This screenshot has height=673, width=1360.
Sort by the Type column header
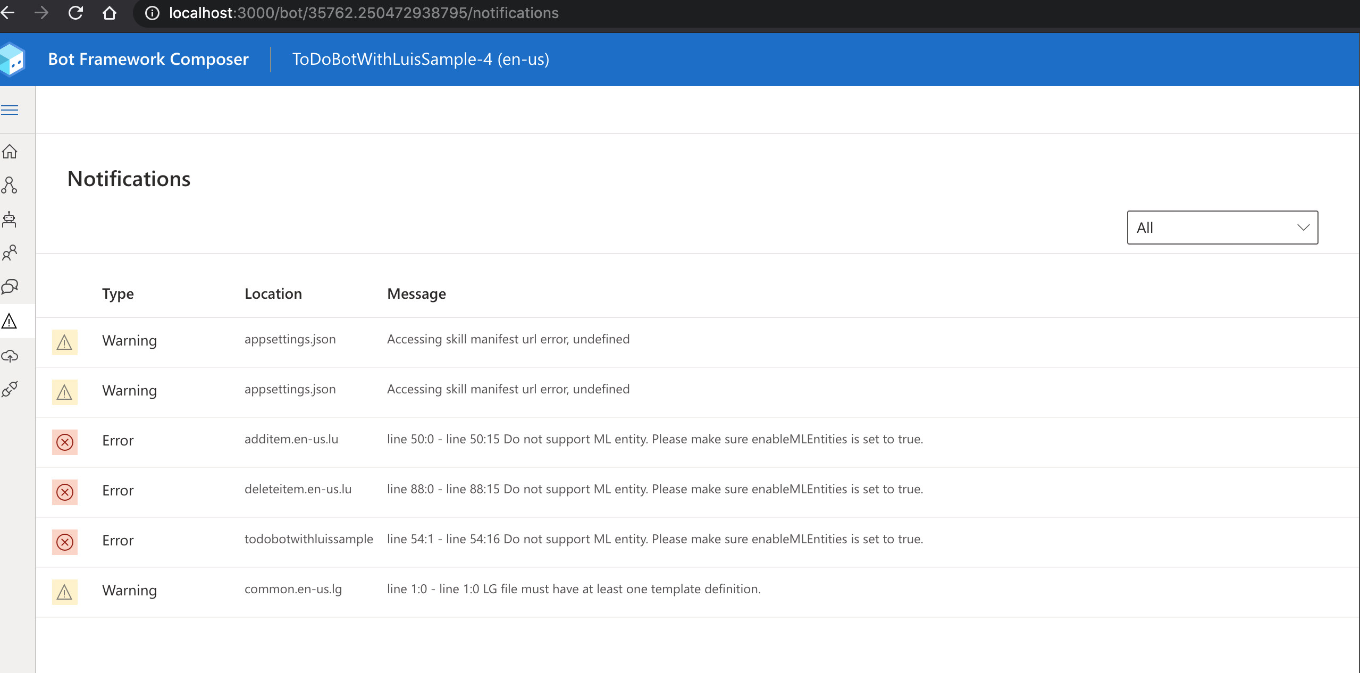118,293
